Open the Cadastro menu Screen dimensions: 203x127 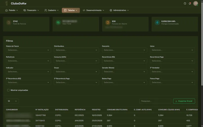coord(52,10)
